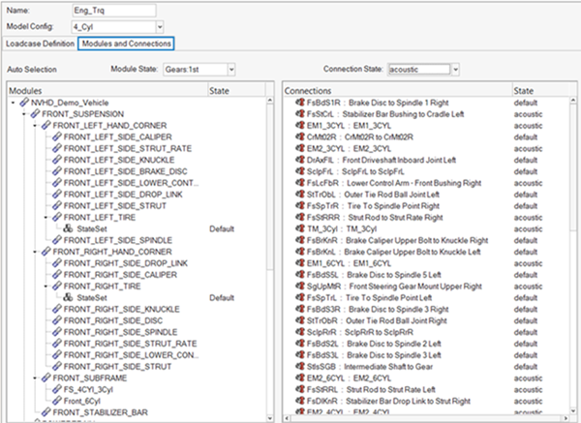Click the Name input field

(x=113, y=10)
